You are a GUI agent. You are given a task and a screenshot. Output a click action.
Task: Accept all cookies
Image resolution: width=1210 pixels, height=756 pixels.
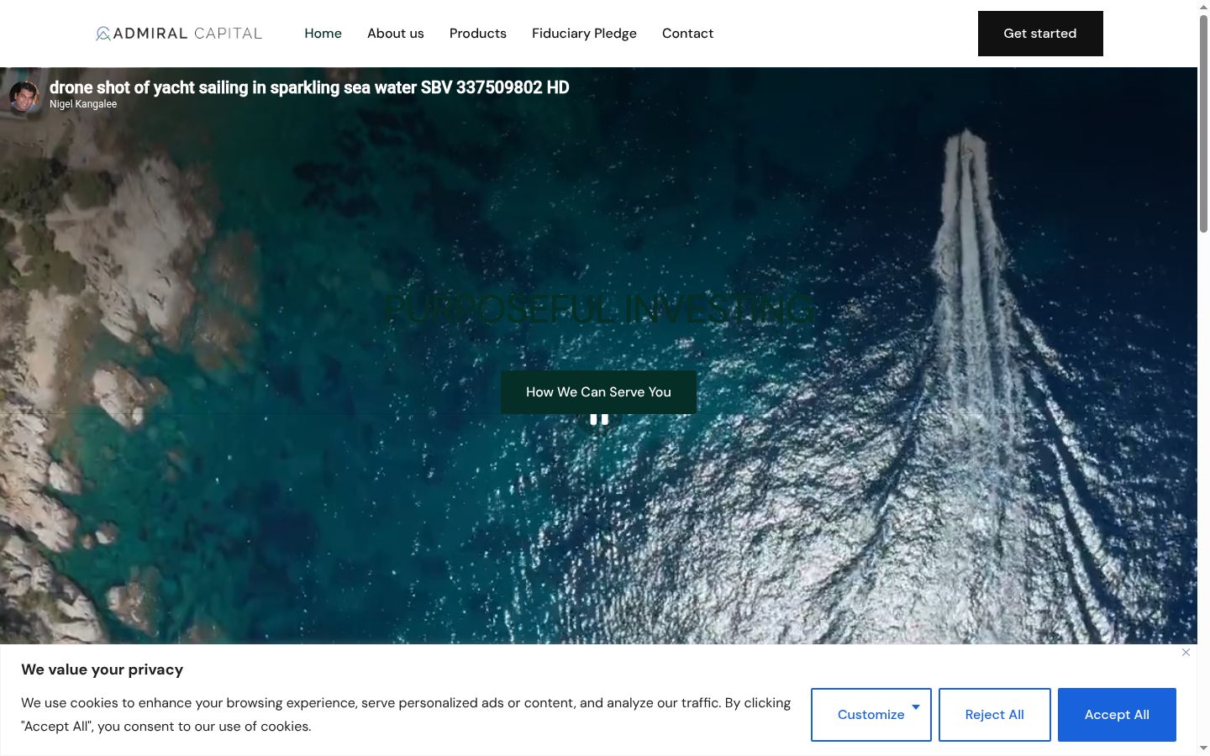(x=1117, y=715)
